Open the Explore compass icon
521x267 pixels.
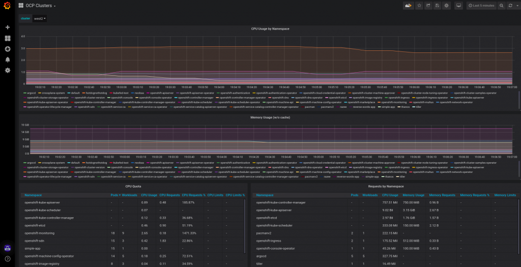[7, 49]
